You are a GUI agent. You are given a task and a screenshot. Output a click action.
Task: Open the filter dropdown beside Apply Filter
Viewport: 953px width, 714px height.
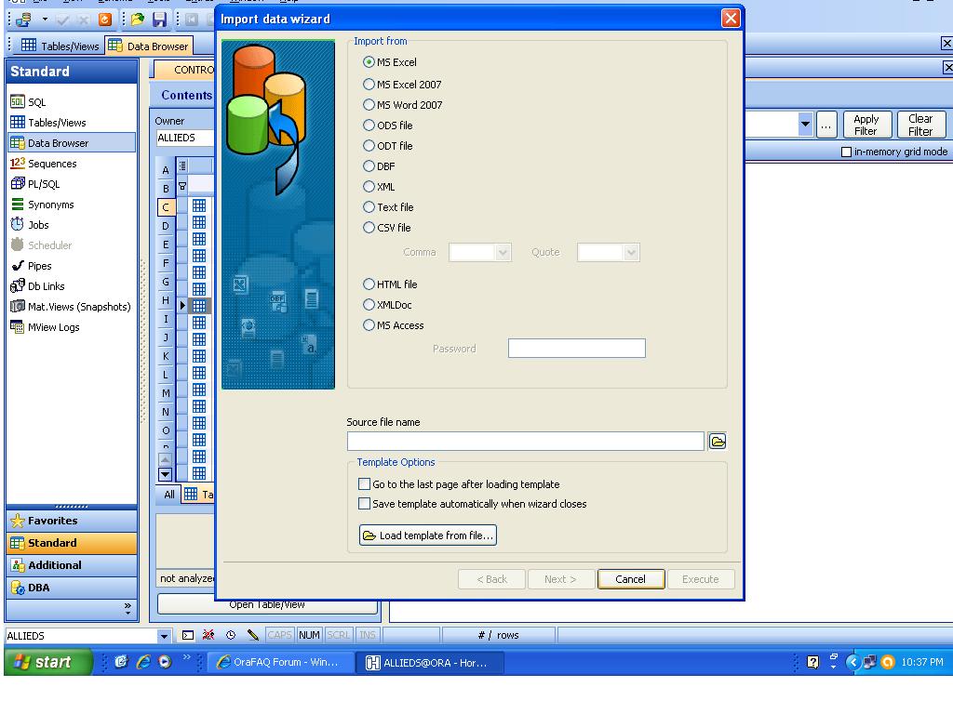[x=805, y=125]
